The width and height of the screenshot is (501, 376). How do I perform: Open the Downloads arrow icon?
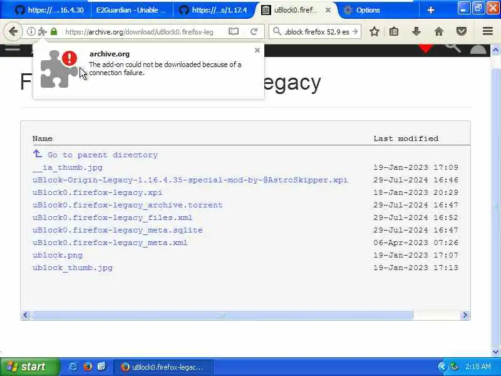[416, 31]
